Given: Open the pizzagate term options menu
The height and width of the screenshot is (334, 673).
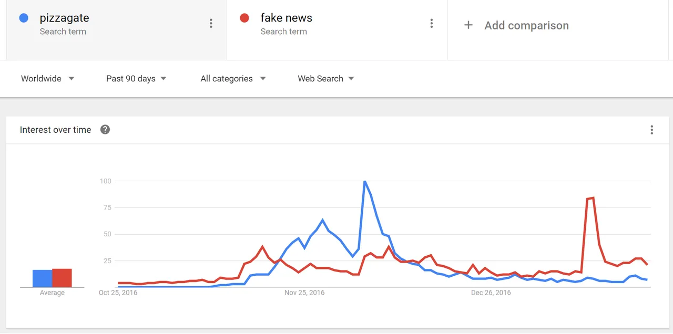Looking at the screenshot, I should [x=211, y=24].
